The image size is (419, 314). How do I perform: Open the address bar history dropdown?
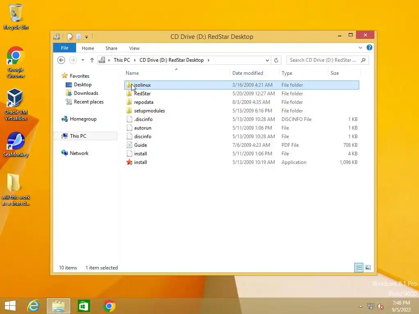coord(267,61)
